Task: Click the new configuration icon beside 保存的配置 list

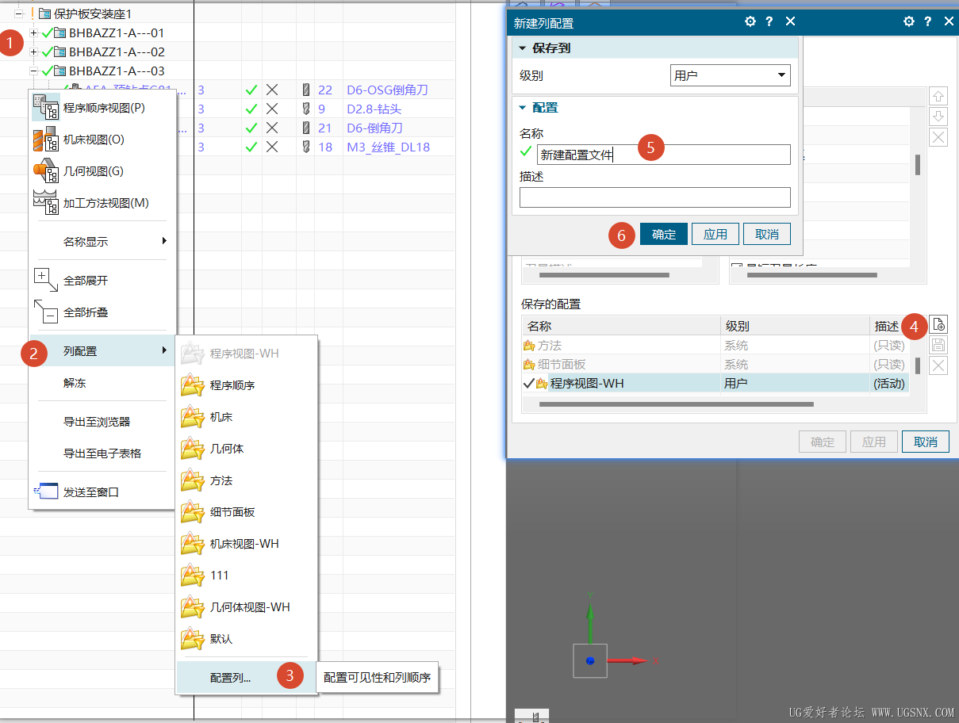Action: (x=938, y=324)
